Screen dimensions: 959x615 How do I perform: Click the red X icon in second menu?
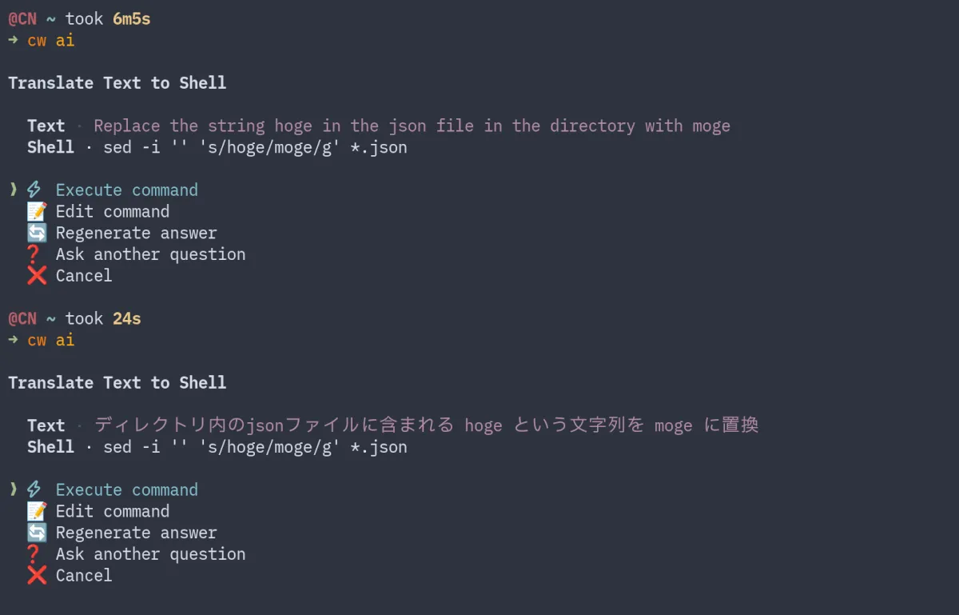pos(37,576)
